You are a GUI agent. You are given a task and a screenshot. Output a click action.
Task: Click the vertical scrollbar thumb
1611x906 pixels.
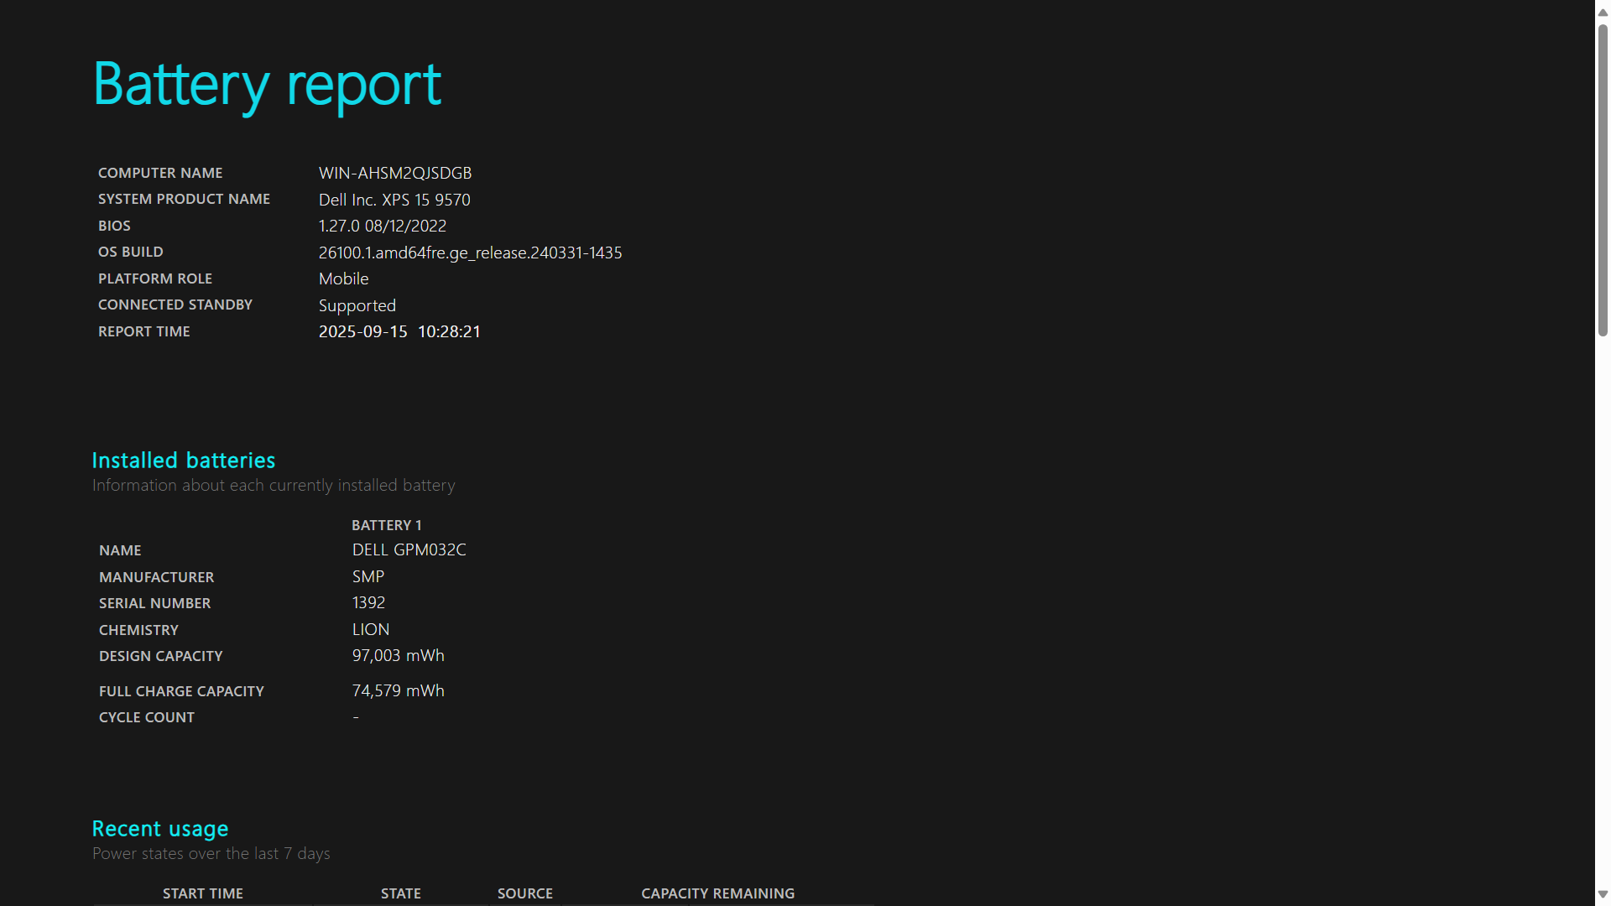pos(1603,180)
